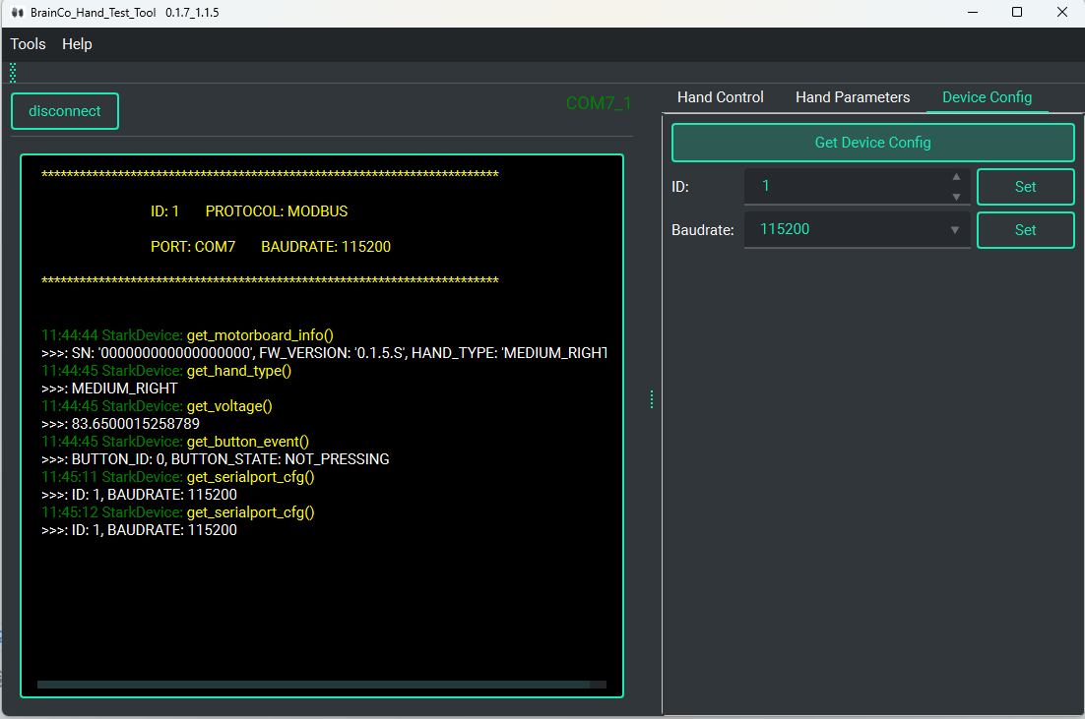This screenshot has height=719, width=1085.
Task: Open the Help menu
Action: [77, 44]
